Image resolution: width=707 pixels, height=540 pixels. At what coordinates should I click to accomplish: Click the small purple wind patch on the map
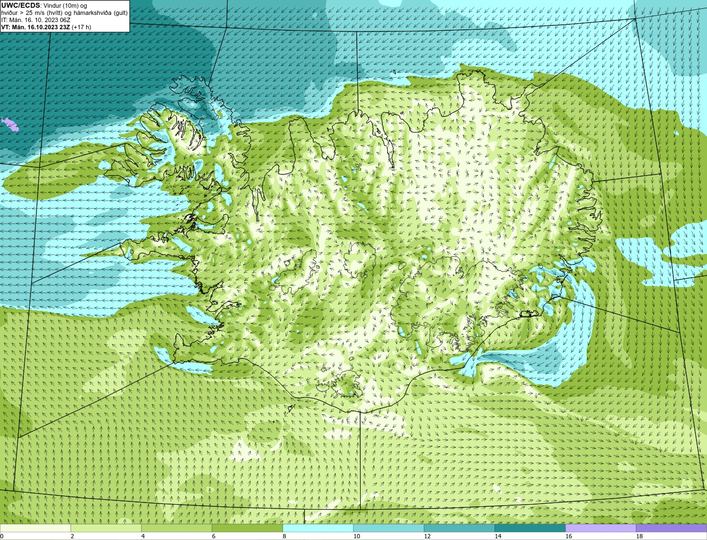click(10, 124)
